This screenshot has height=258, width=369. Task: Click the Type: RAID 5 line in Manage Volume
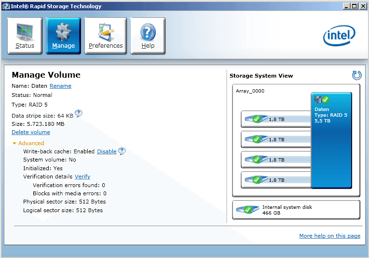tap(29, 105)
